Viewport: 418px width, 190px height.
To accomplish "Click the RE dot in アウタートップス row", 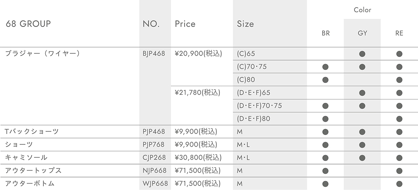I will 399,171.
